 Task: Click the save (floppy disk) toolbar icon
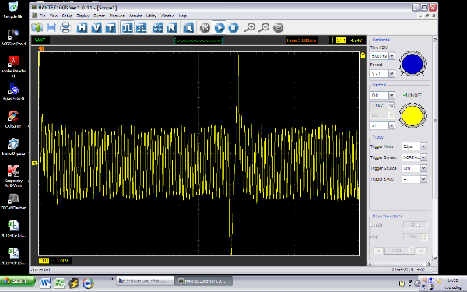(51, 28)
